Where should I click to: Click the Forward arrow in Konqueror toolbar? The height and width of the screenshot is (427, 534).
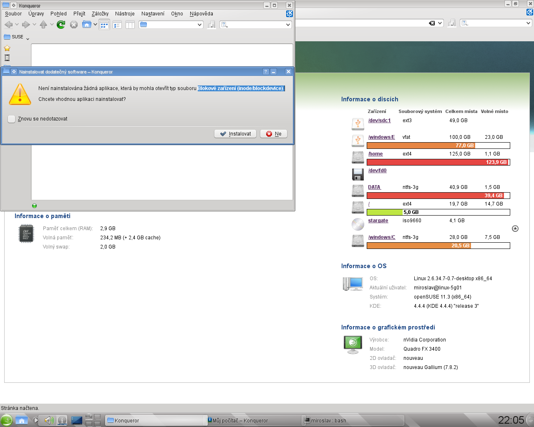coord(26,25)
